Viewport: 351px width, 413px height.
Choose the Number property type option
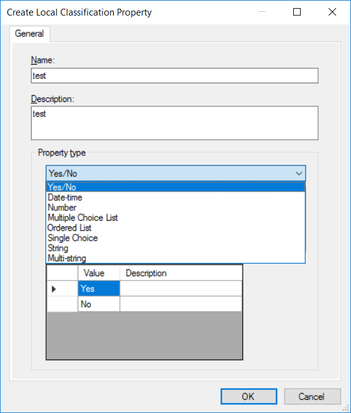175,208
